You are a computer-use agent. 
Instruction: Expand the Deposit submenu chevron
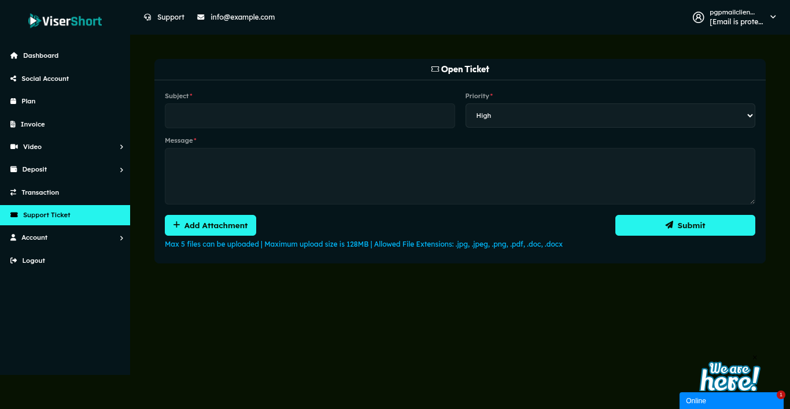121,170
